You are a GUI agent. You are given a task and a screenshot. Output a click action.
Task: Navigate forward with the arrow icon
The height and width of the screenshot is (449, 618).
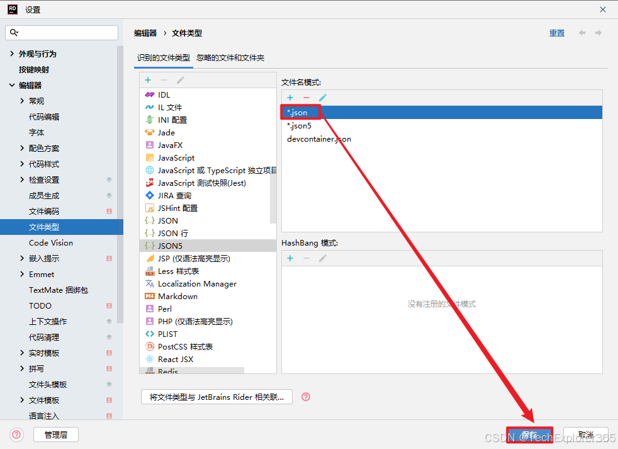[598, 33]
